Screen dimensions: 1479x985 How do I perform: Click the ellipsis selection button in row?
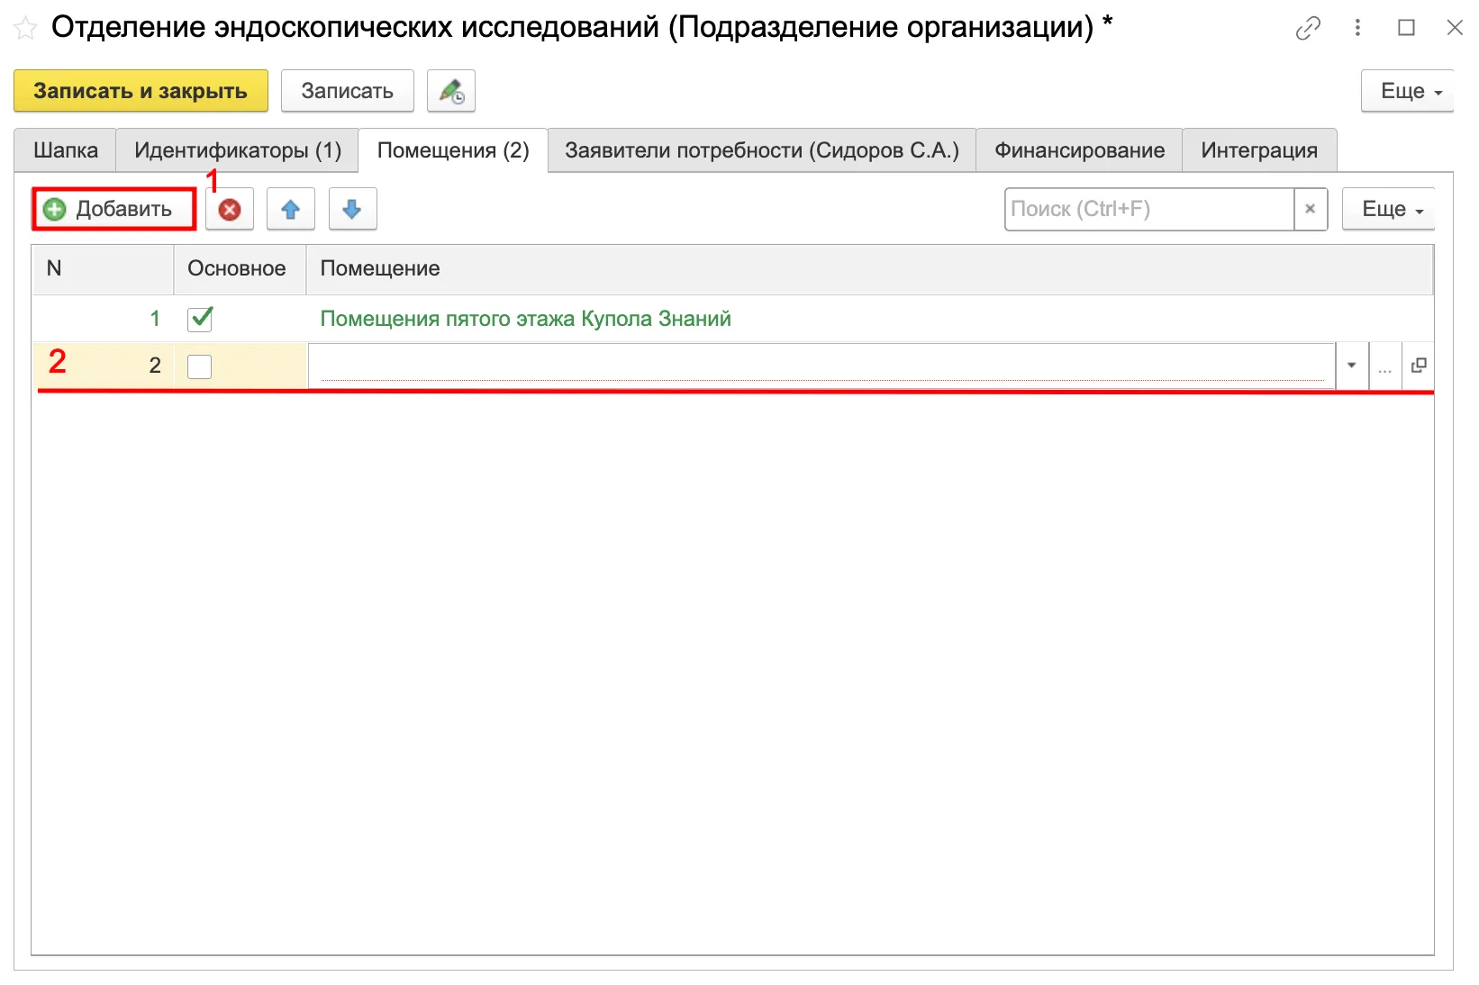pos(1385,366)
